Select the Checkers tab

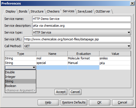pos(53,11)
